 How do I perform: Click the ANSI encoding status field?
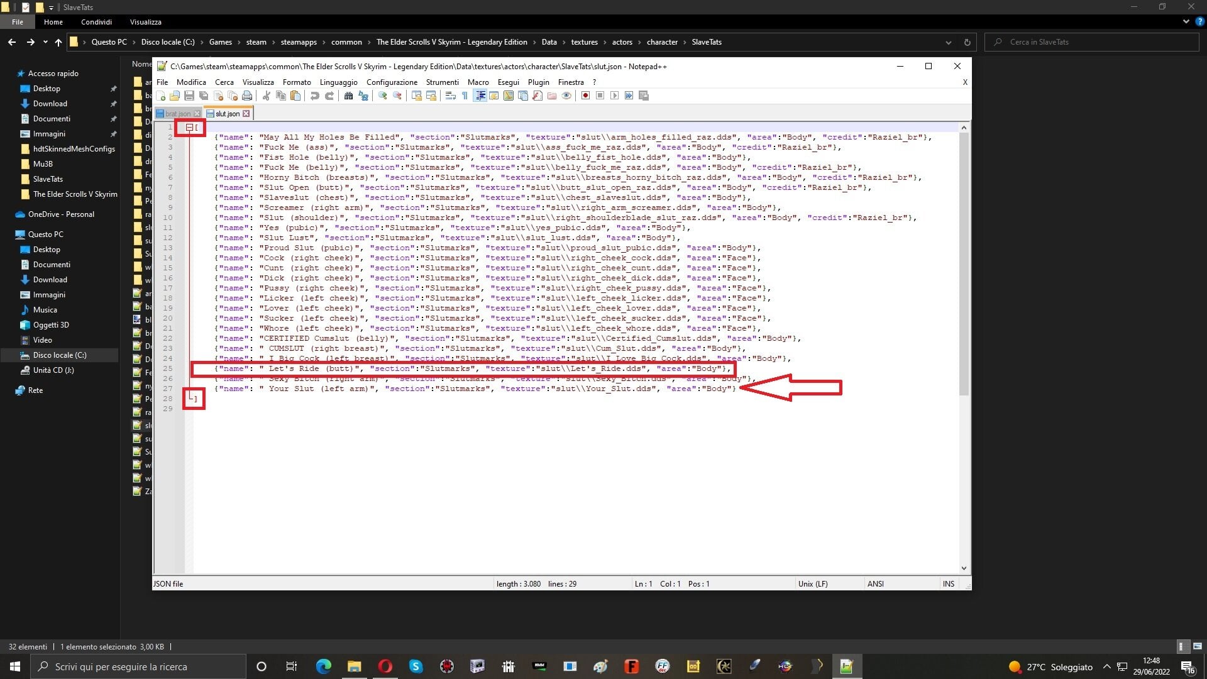pos(876,584)
